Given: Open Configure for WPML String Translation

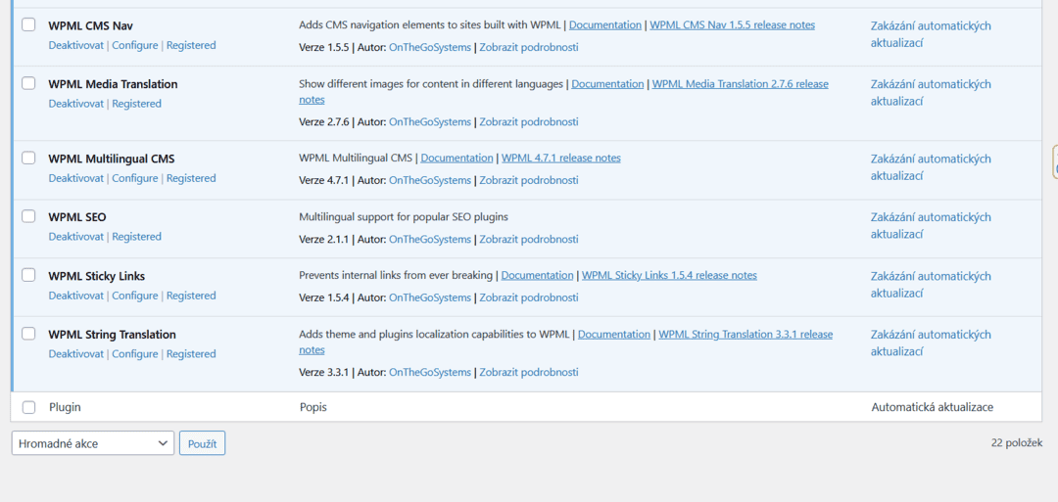Looking at the screenshot, I should (135, 354).
